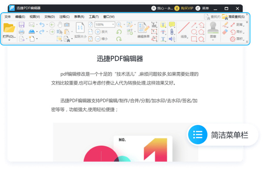263x169 pixels.
Task: Click the clipboard paste icon
Action: point(67,32)
